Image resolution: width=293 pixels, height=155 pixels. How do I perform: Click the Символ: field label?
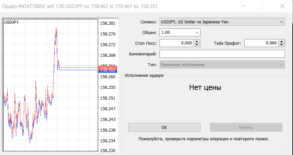[x=149, y=22]
